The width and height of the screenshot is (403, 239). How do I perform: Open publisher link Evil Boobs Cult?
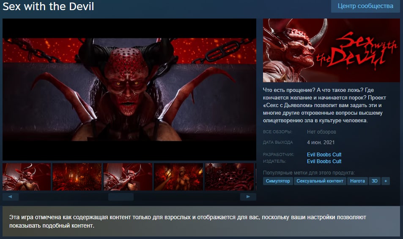pyautogui.click(x=324, y=161)
